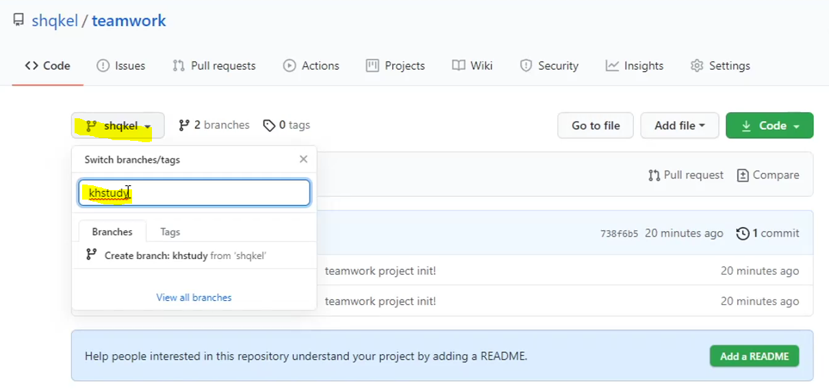The width and height of the screenshot is (829, 391).
Task: Switch to the Code tab
Action: tap(48, 66)
